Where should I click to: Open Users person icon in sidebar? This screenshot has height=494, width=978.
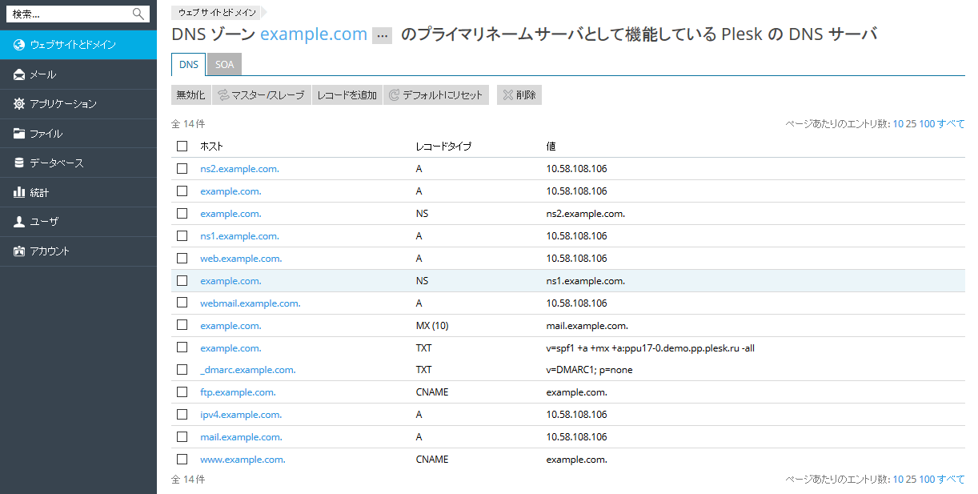tap(19, 222)
